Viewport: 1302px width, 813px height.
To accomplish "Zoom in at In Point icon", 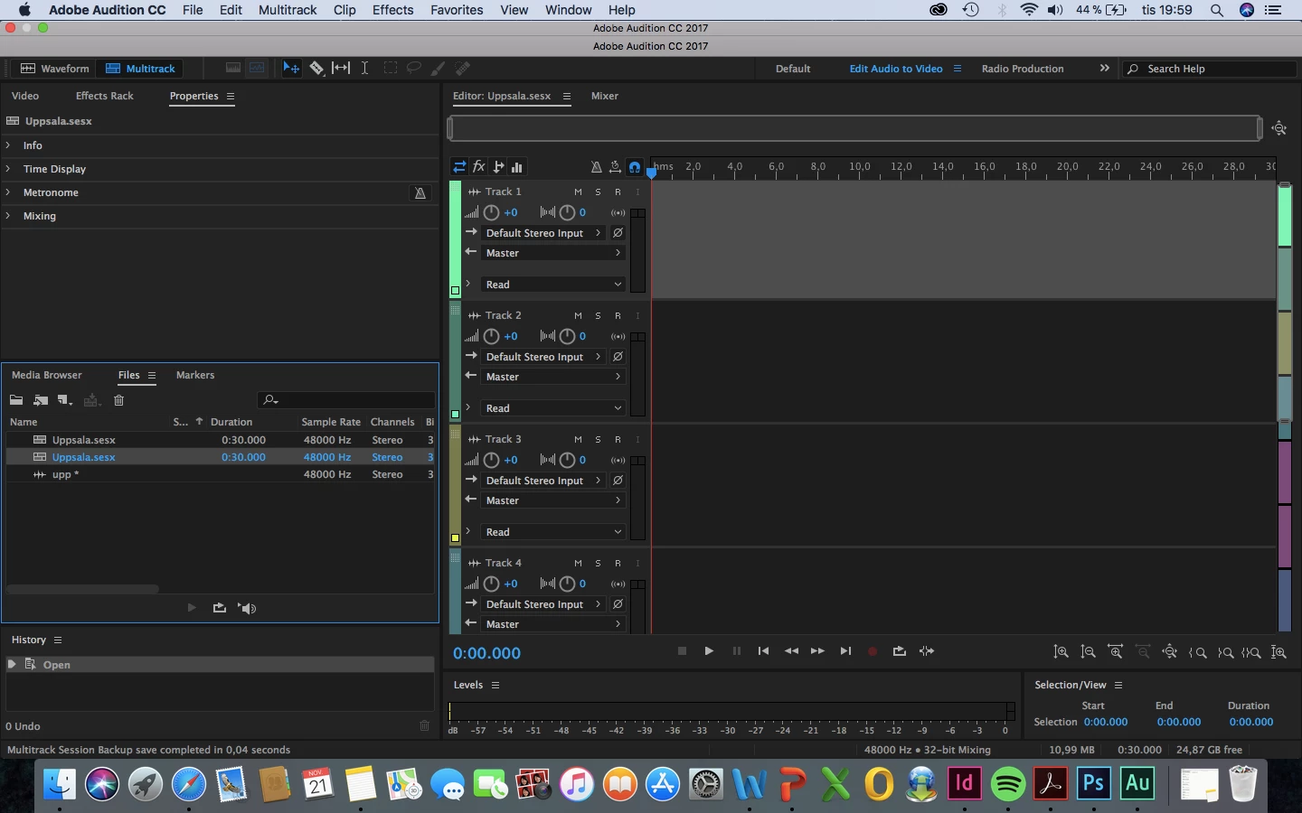I will 1198,652.
